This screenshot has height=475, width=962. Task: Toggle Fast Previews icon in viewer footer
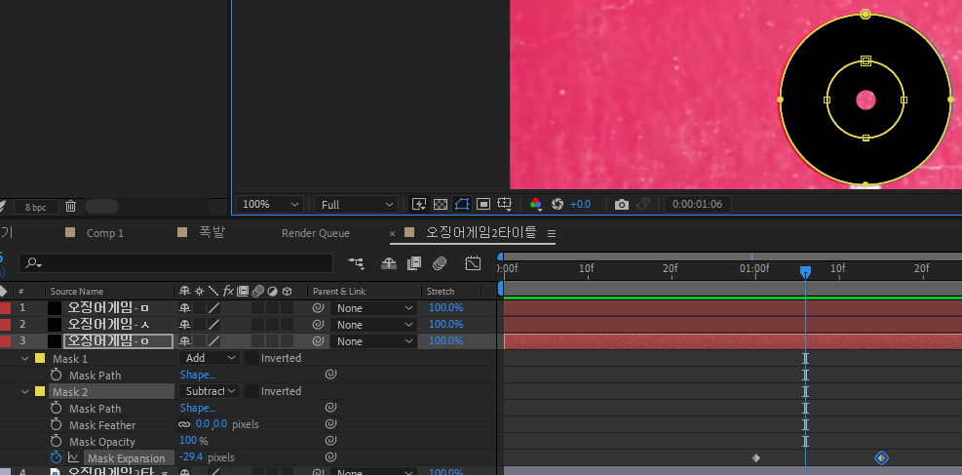click(x=420, y=205)
